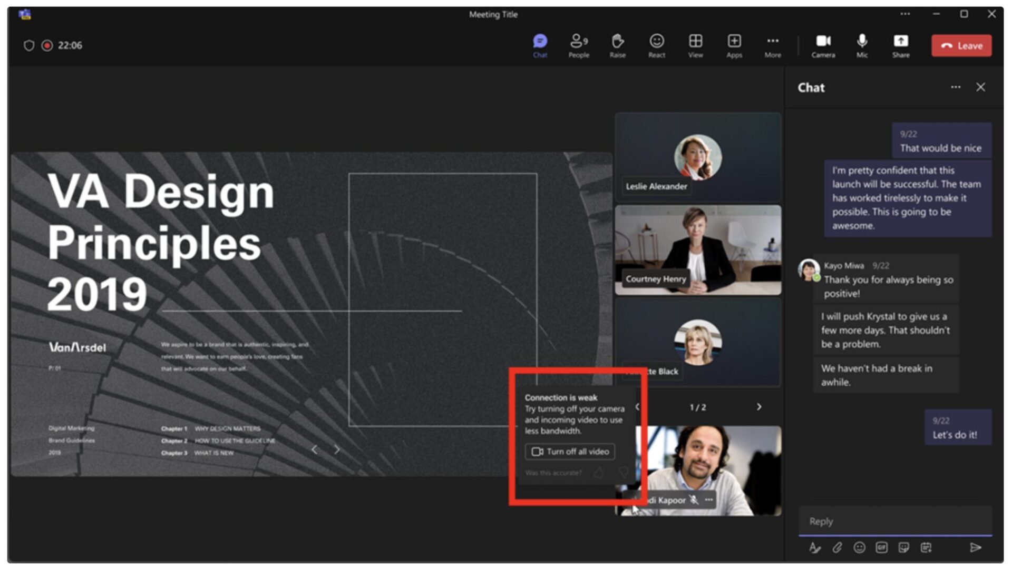Image resolution: width=1012 pixels, height=570 pixels.
Task: Leave the meeting
Action: coord(961,46)
